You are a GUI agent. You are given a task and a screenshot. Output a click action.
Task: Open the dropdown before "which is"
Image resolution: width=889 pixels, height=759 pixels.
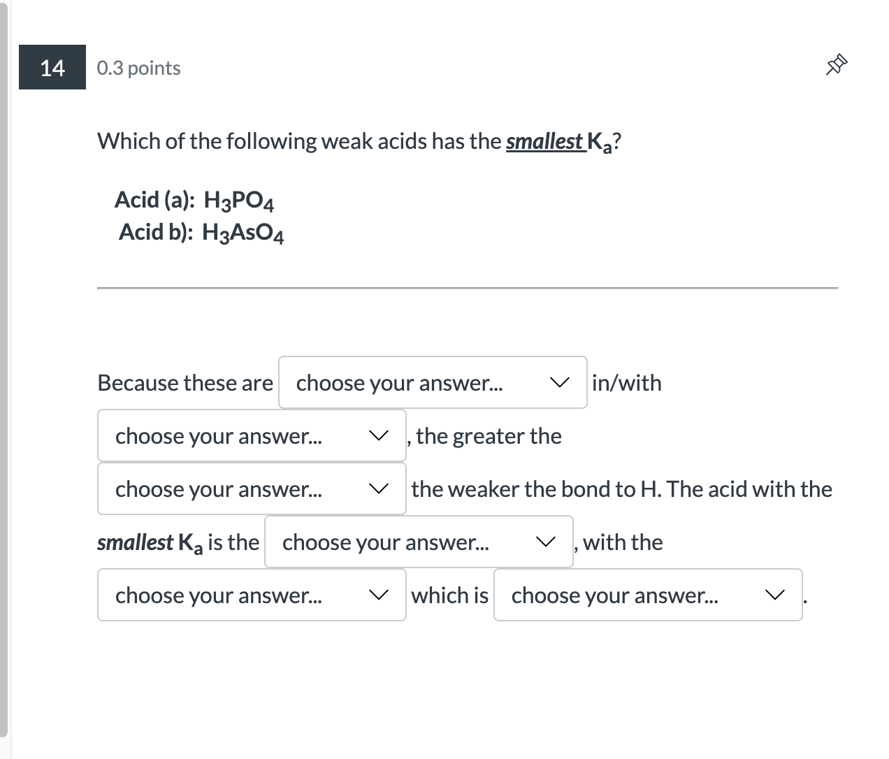click(252, 595)
